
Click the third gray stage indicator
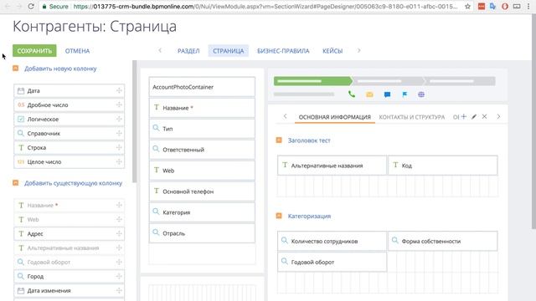[x=460, y=81]
